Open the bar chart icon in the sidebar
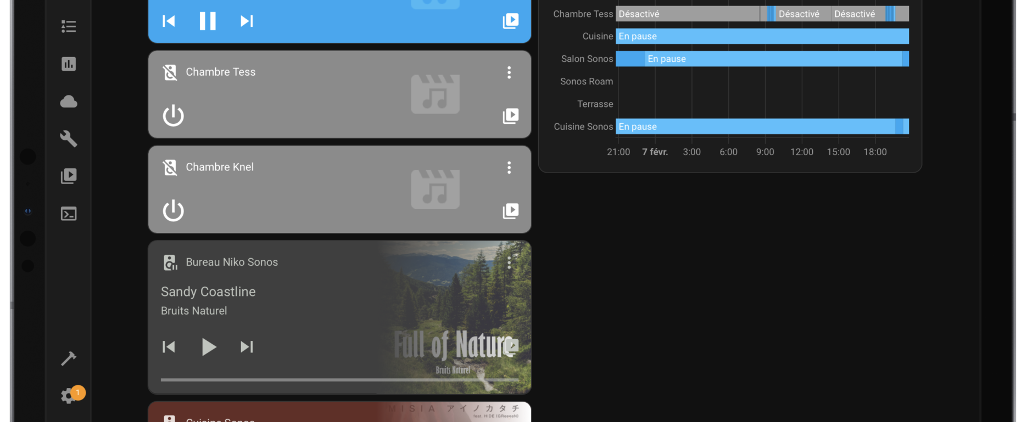 pos(69,64)
